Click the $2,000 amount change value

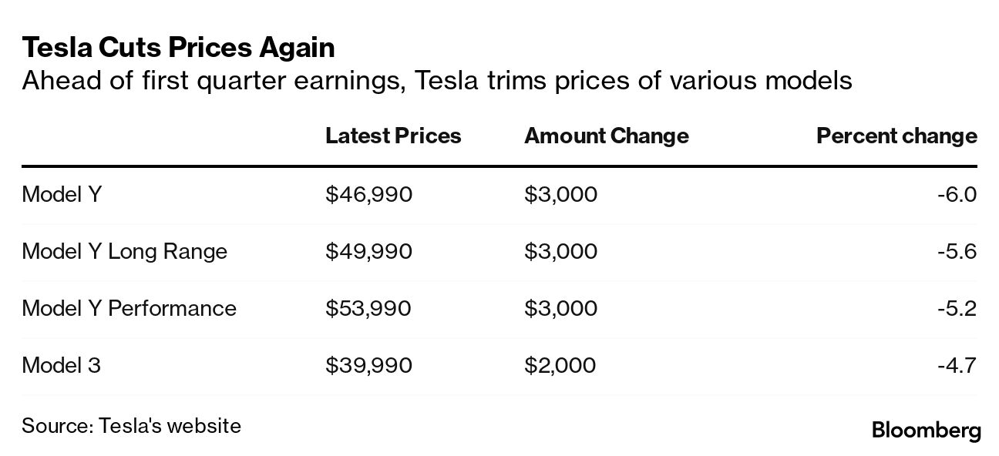click(x=560, y=365)
